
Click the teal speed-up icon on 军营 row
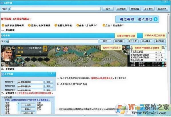click(163, 63)
